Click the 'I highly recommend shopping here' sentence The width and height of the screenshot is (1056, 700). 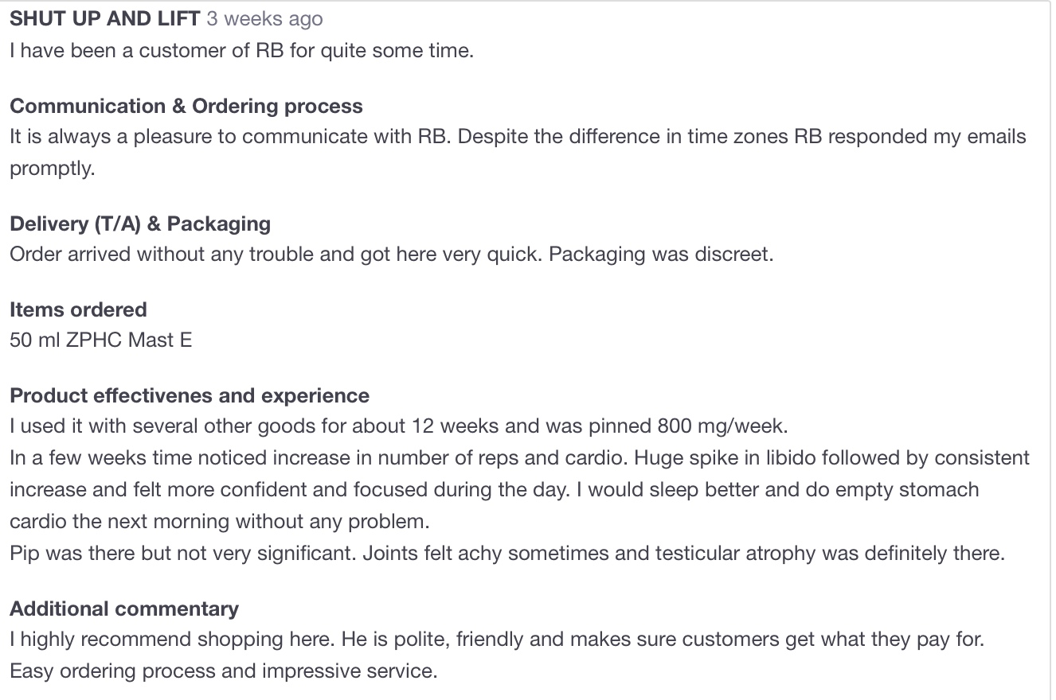[x=497, y=639]
